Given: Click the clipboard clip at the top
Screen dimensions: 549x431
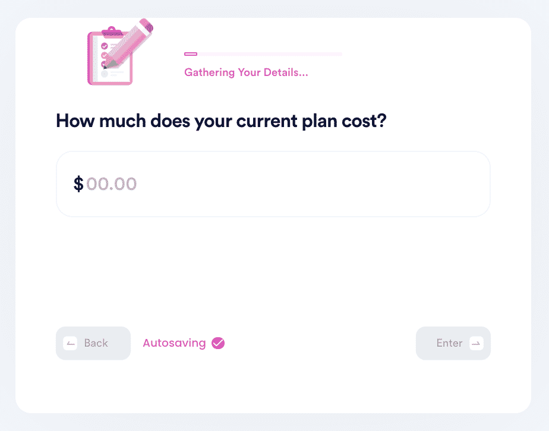Looking at the screenshot, I should [112, 31].
